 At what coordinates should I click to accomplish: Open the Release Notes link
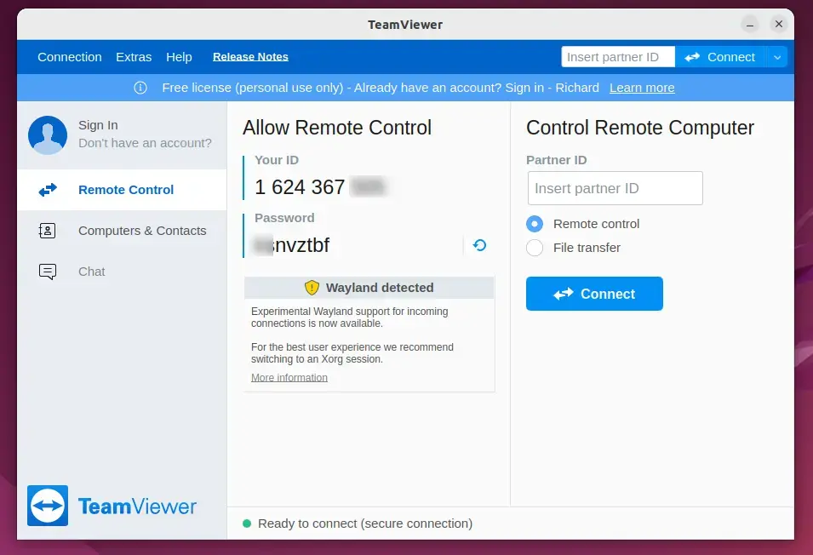tap(250, 56)
